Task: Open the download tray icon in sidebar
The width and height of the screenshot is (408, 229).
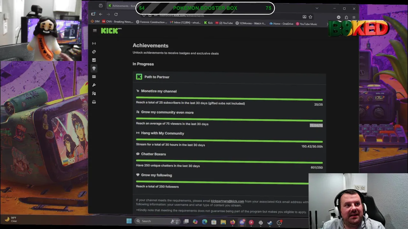Action: pos(94,102)
